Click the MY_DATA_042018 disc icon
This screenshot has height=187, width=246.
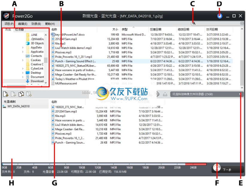(4, 106)
